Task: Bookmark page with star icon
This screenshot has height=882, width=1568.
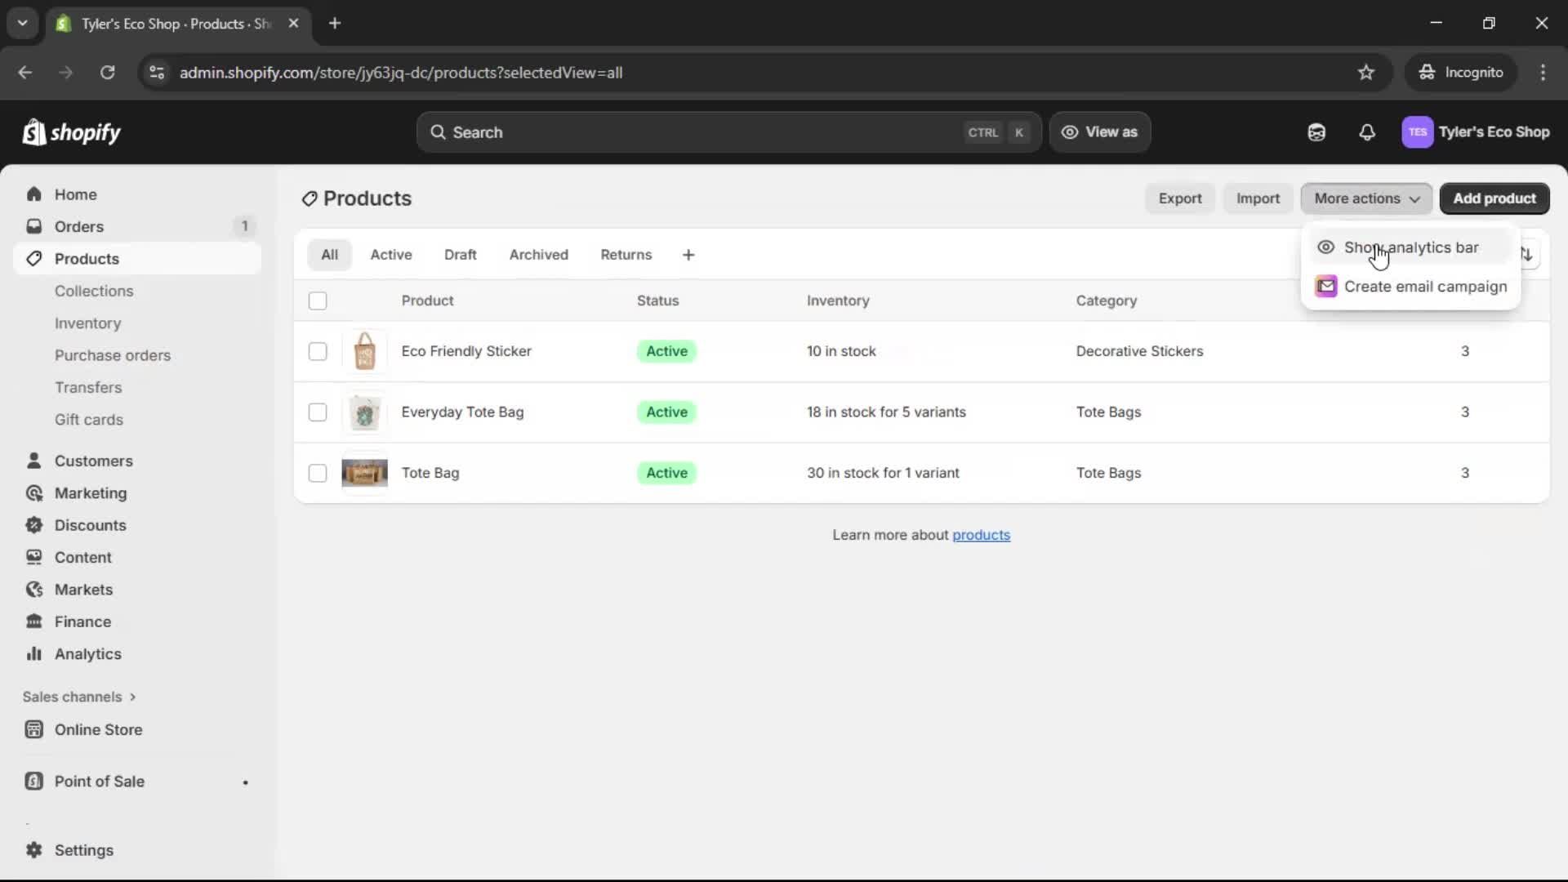Action: (x=1366, y=73)
